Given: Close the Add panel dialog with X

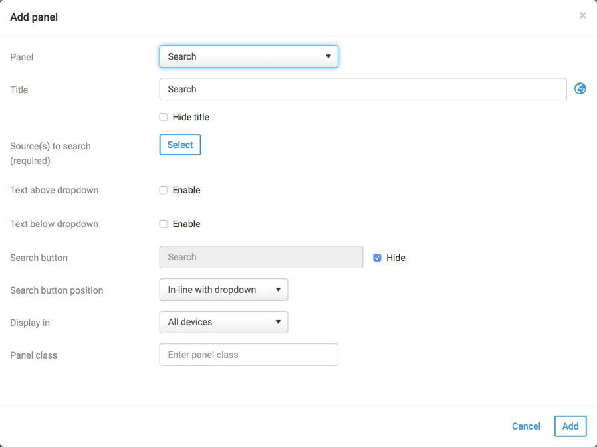Looking at the screenshot, I should [x=582, y=15].
